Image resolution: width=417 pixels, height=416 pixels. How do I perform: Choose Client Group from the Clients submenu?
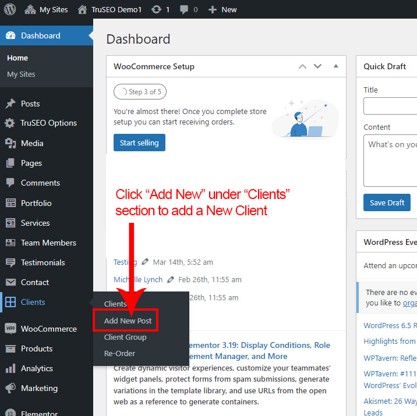125,337
